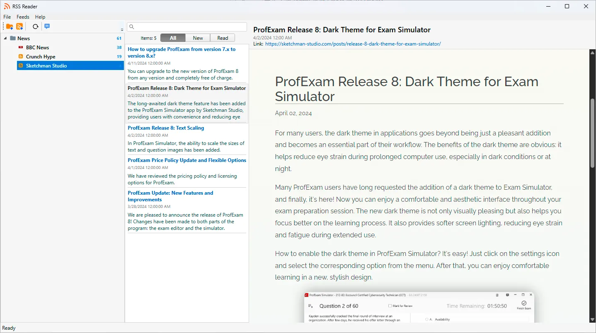Viewport: 596px width, 333px height.
Task: Select the BBC News feed
Action: (x=37, y=48)
